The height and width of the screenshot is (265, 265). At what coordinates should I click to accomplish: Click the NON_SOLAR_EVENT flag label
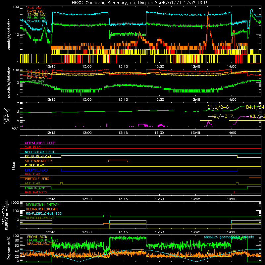[x=40, y=152]
